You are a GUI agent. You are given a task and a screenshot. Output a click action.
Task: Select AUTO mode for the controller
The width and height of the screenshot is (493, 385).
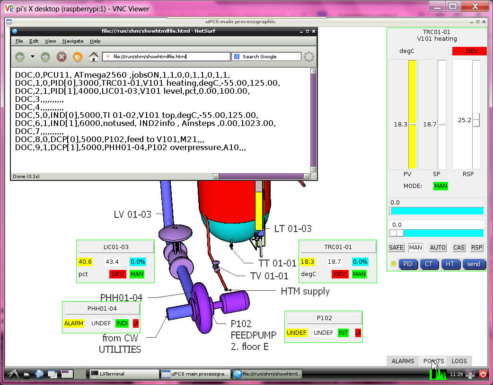[438, 248]
